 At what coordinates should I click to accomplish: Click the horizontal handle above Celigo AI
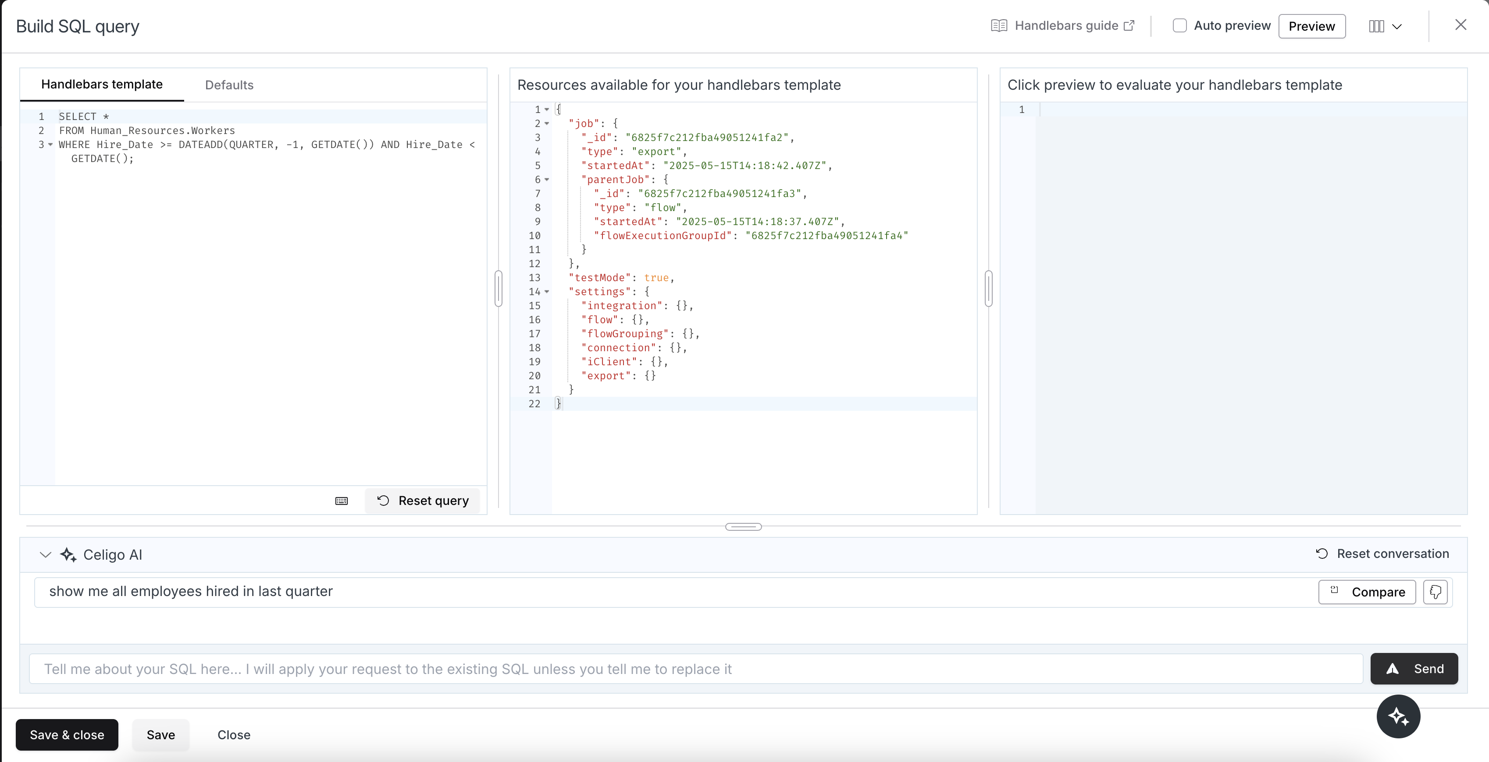click(x=743, y=526)
